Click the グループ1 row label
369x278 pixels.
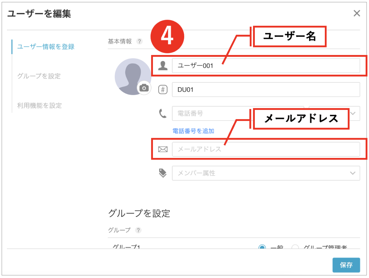pyautogui.click(x=126, y=247)
